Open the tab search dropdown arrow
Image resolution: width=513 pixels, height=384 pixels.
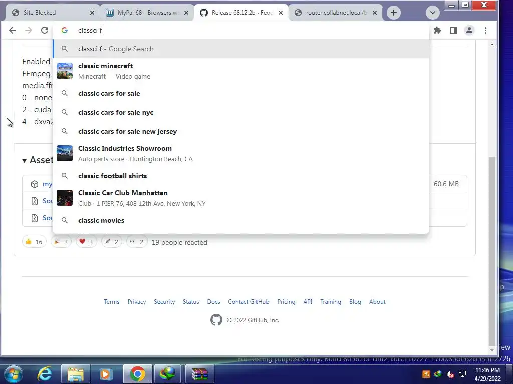432,13
